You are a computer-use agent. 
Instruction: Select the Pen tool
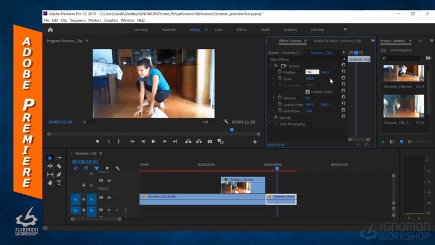59,175
